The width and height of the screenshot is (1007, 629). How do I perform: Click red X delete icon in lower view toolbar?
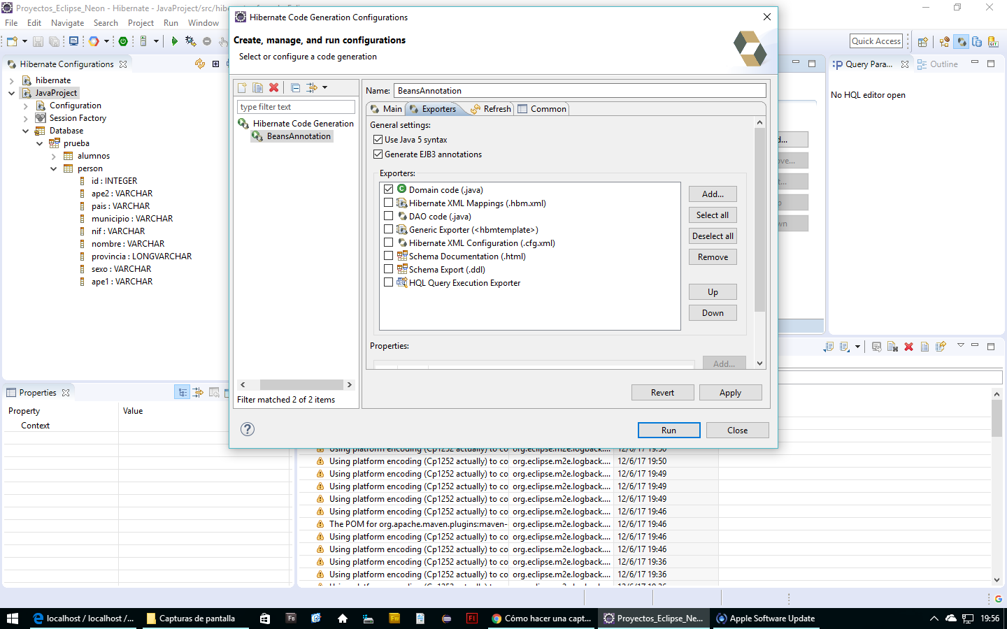coord(908,347)
